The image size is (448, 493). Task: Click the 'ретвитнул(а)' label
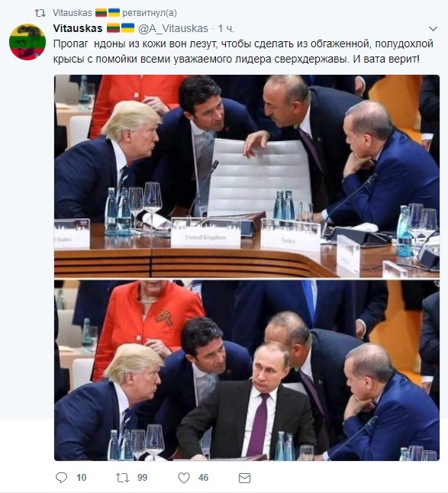coord(150,13)
